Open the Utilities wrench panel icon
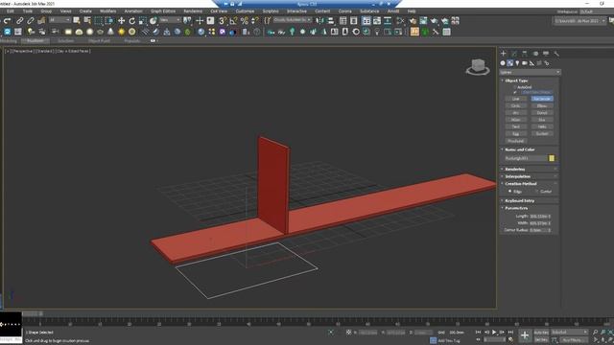614x345 pixels. 556,54
